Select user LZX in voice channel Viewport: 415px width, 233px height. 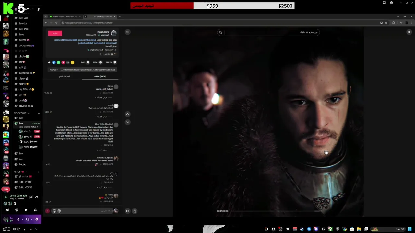[x=29, y=142]
